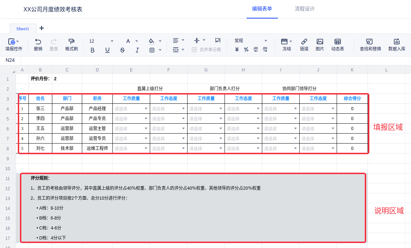Open the 动态表 dynamic table tool
Viewport: 411px width, 248px height.
[x=337, y=42]
